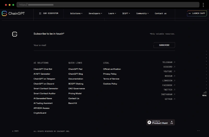Screen dimensions: 209x137
Task: Expand the Community dropdown
Action: tap(142, 14)
